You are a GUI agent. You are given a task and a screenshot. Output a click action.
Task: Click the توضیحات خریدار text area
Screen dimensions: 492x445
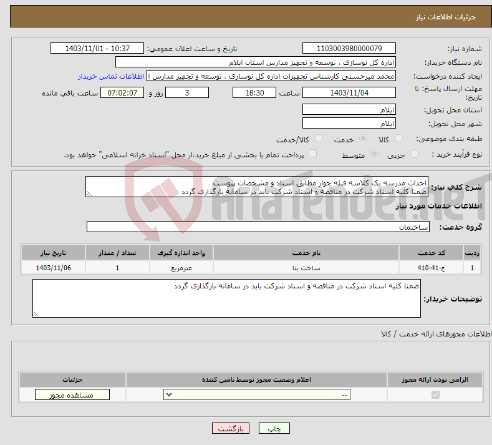click(226, 298)
